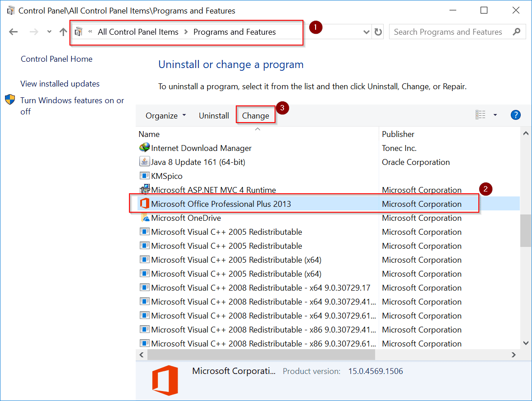The image size is (532, 401).
Task: Open the address bar history dropdown
Action: pos(366,32)
